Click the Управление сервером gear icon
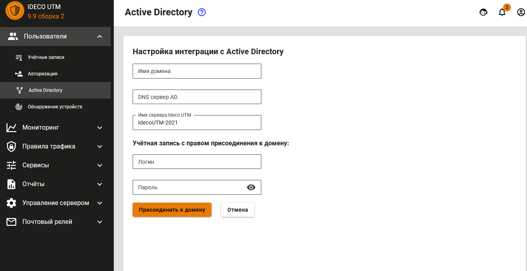 point(11,203)
